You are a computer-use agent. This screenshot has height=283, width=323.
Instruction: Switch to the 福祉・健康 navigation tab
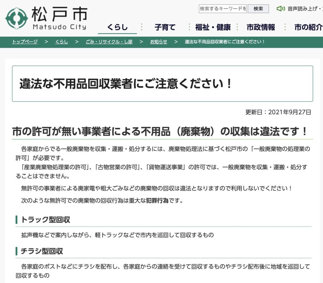[213, 27]
